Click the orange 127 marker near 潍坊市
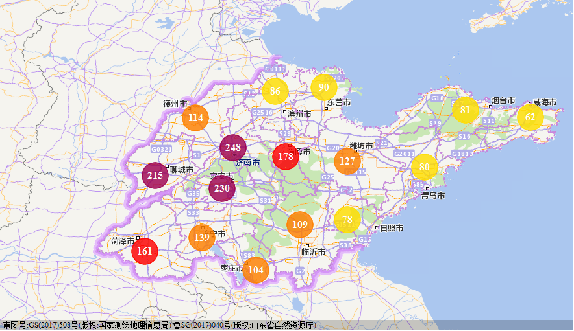574x331 pixels. [x=347, y=161]
